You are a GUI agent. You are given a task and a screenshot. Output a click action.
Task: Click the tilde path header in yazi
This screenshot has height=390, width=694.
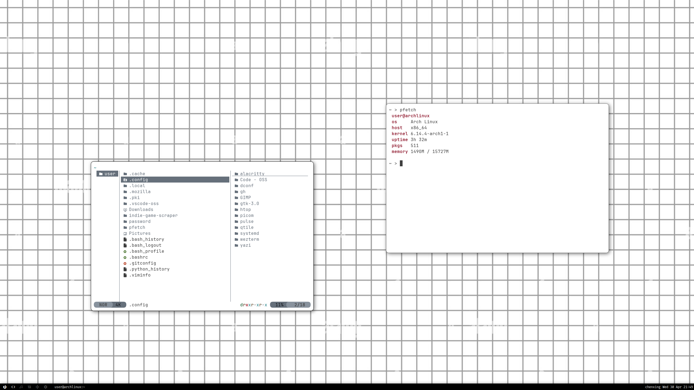click(x=95, y=168)
